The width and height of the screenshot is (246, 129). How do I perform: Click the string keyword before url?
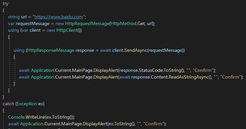pyautogui.click(x=14, y=17)
